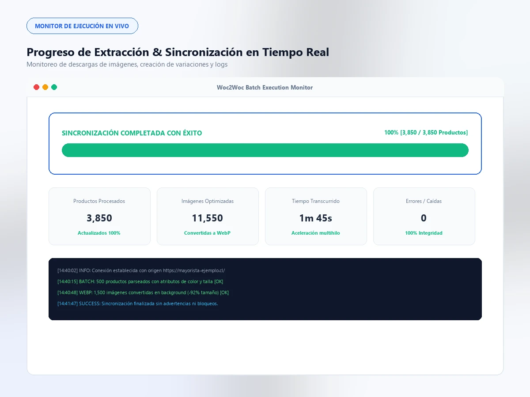Viewport: 530px width, 397px height.
Task: Click the 3,850 value in Productos Procesados card
Action: click(x=99, y=218)
